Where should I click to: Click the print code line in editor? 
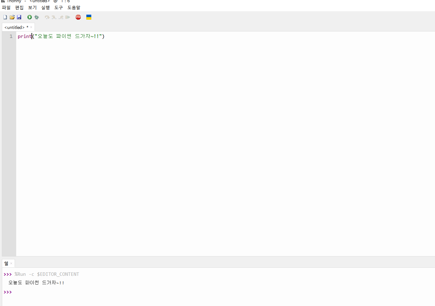pos(61,36)
